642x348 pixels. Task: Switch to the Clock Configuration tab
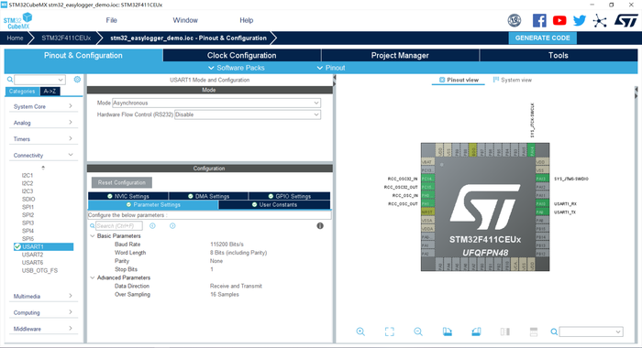click(x=241, y=55)
